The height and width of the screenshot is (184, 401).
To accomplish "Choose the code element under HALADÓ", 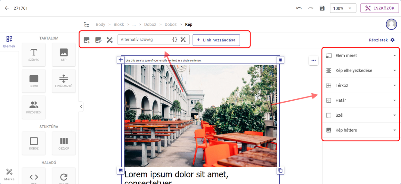I will [34, 176].
